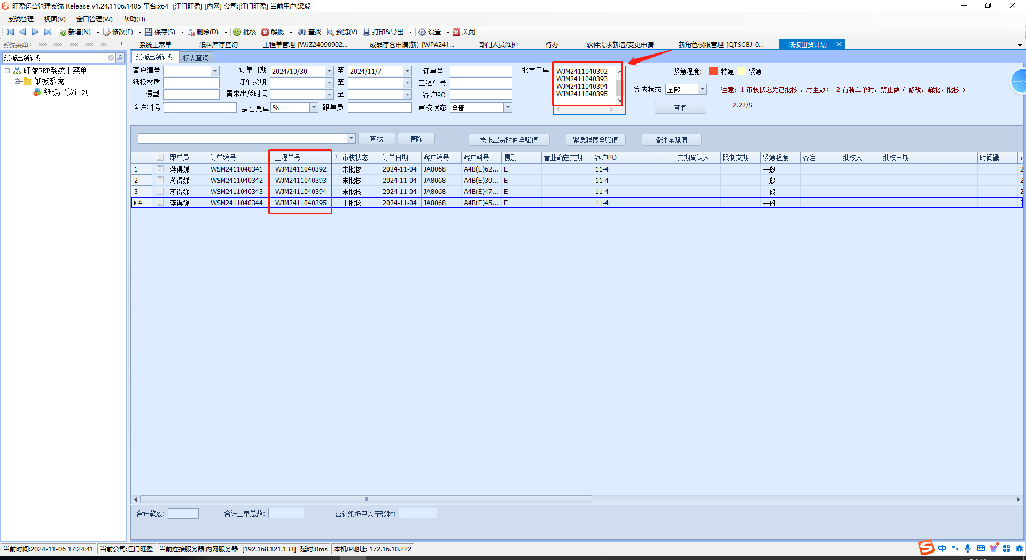Toggle the select-all header checkbox
1026x560 pixels.
coord(160,158)
